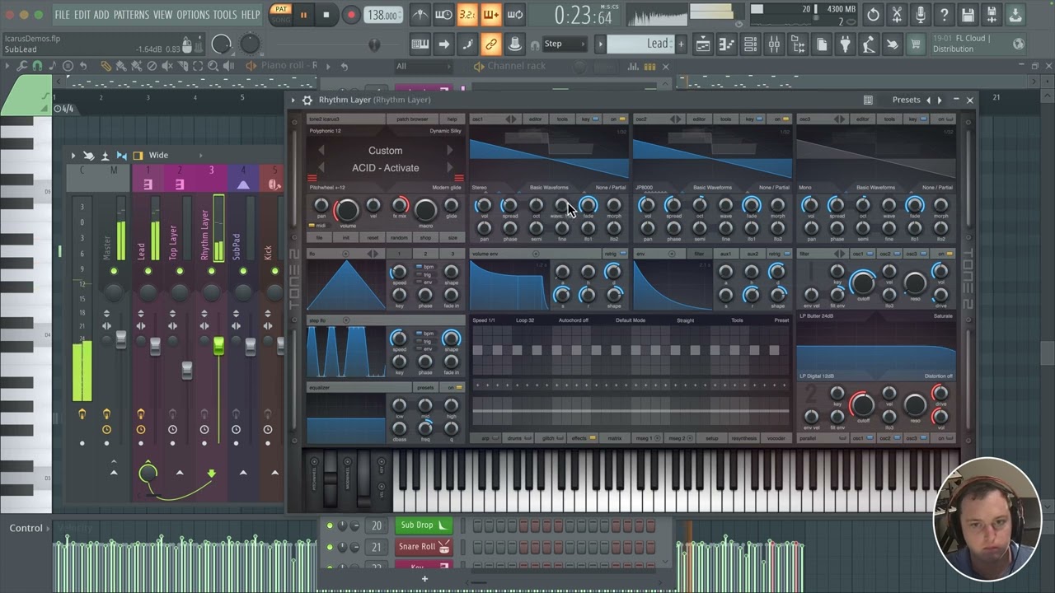Select next preset arrow in plugin header
The height and width of the screenshot is (593, 1055).
pyautogui.click(x=940, y=100)
